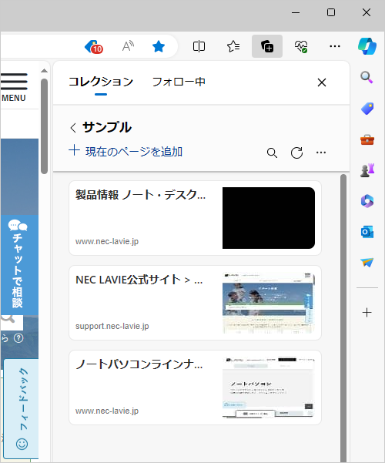Image resolution: width=385 pixels, height=463 pixels.
Task: Open 製品情報 ノート・デスク card
Action: click(x=195, y=218)
